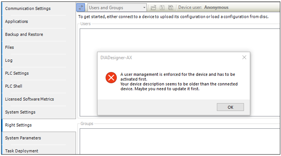Open the Communication Settings tab
281x156 pixels.
28,8
